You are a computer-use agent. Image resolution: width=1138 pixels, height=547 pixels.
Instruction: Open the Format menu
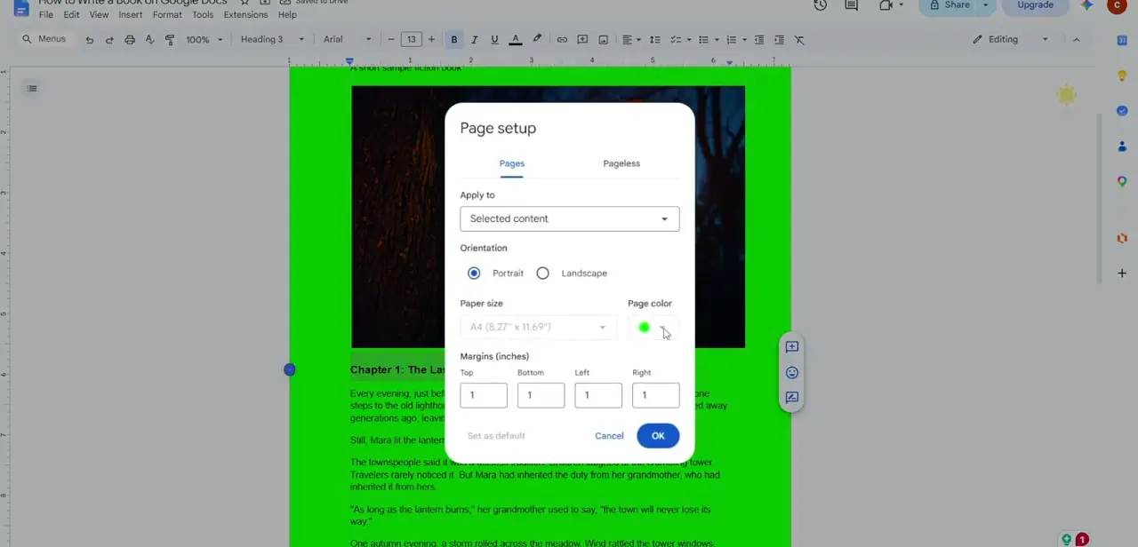point(167,15)
